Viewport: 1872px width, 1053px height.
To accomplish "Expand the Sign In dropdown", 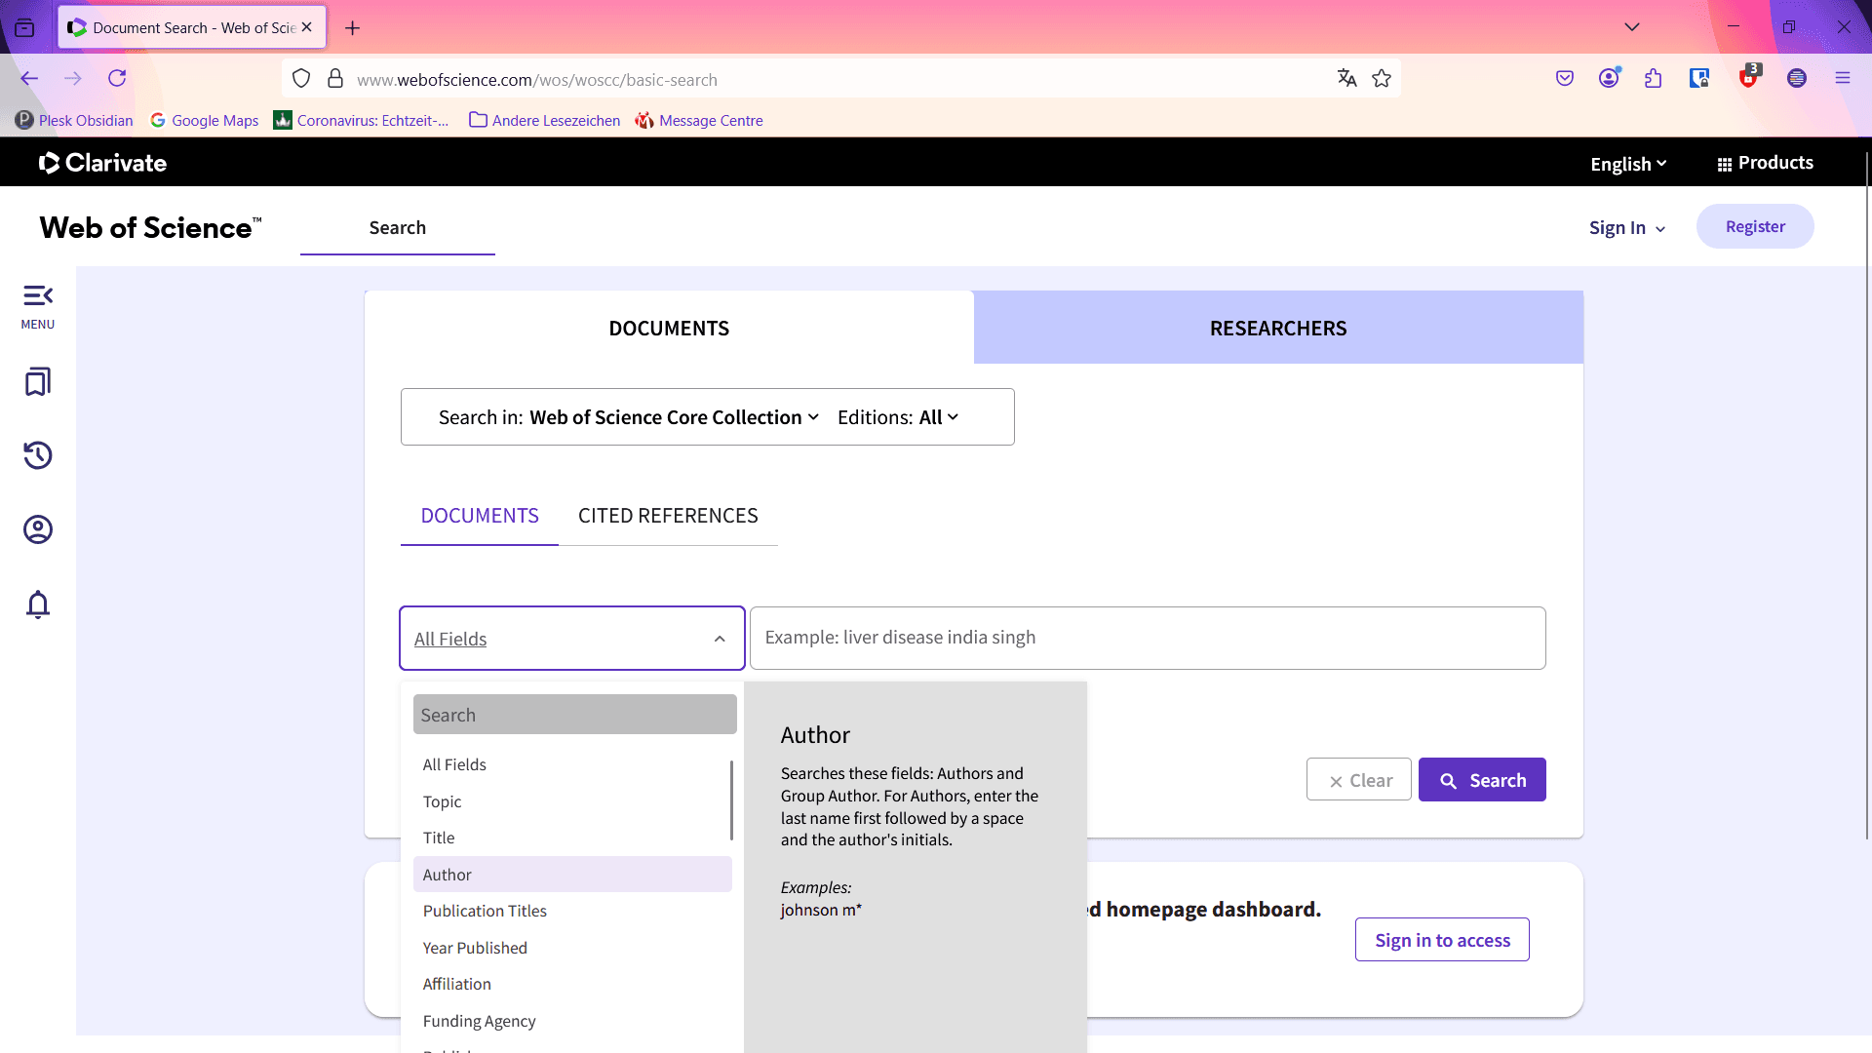I will (1627, 227).
